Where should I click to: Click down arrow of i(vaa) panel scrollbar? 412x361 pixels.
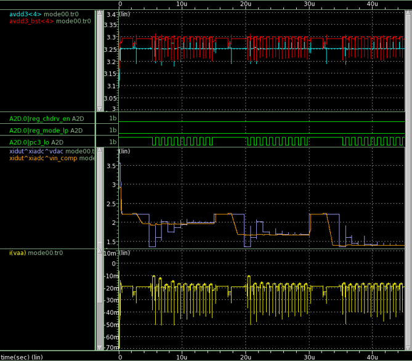click(100, 347)
